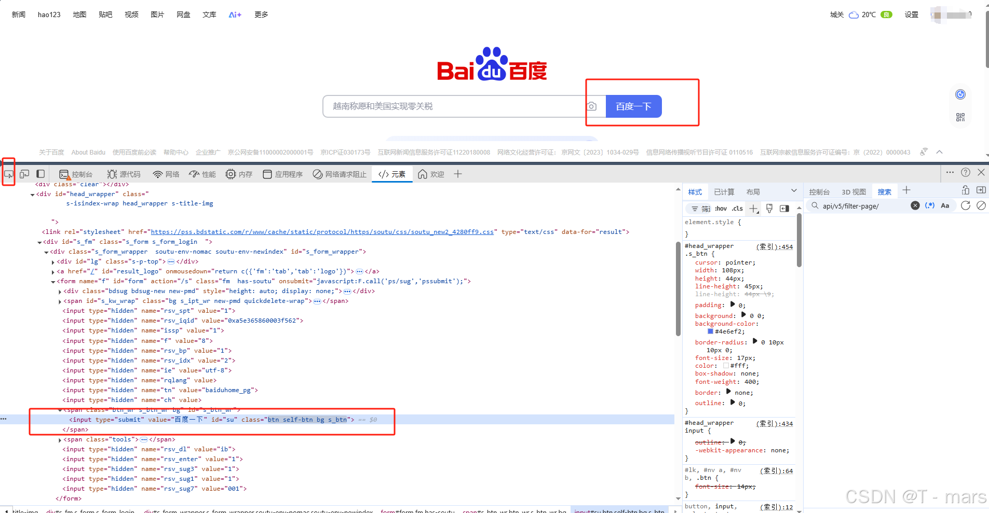
Task: Add a quick view tool with plus icon
Action: point(906,190)
